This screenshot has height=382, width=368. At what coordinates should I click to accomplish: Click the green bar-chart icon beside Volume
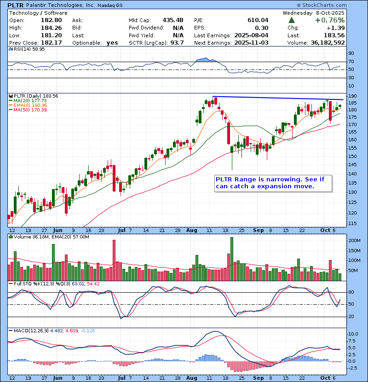coord(11,237)
